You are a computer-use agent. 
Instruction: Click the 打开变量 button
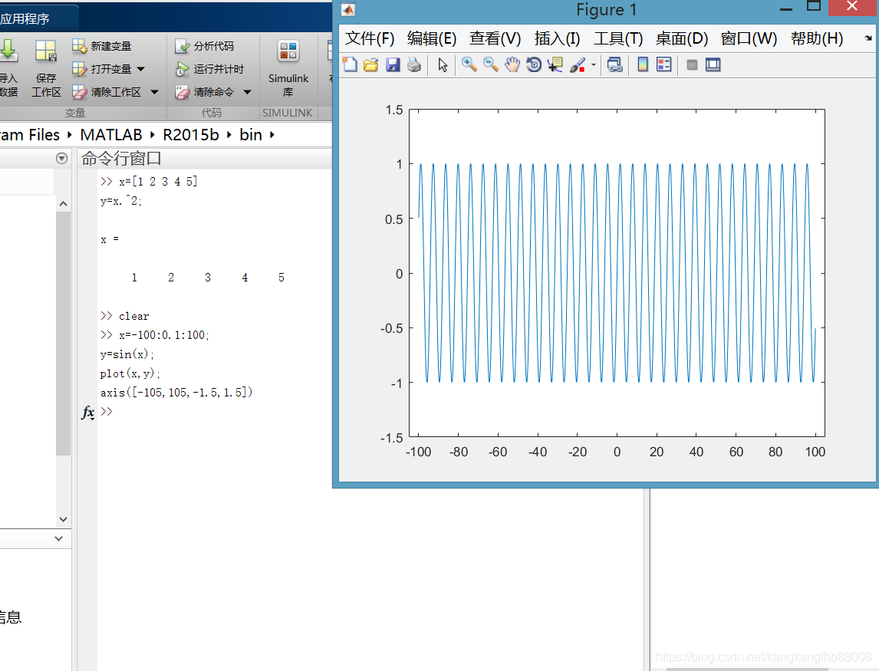102,69
